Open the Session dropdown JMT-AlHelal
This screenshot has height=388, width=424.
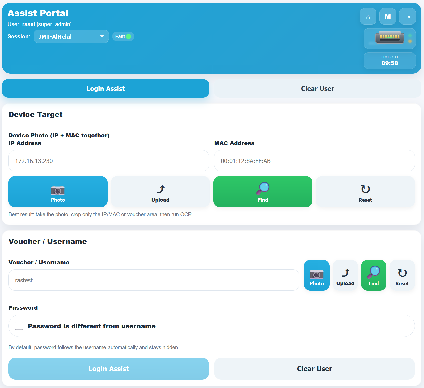click(x=71, y=36)
